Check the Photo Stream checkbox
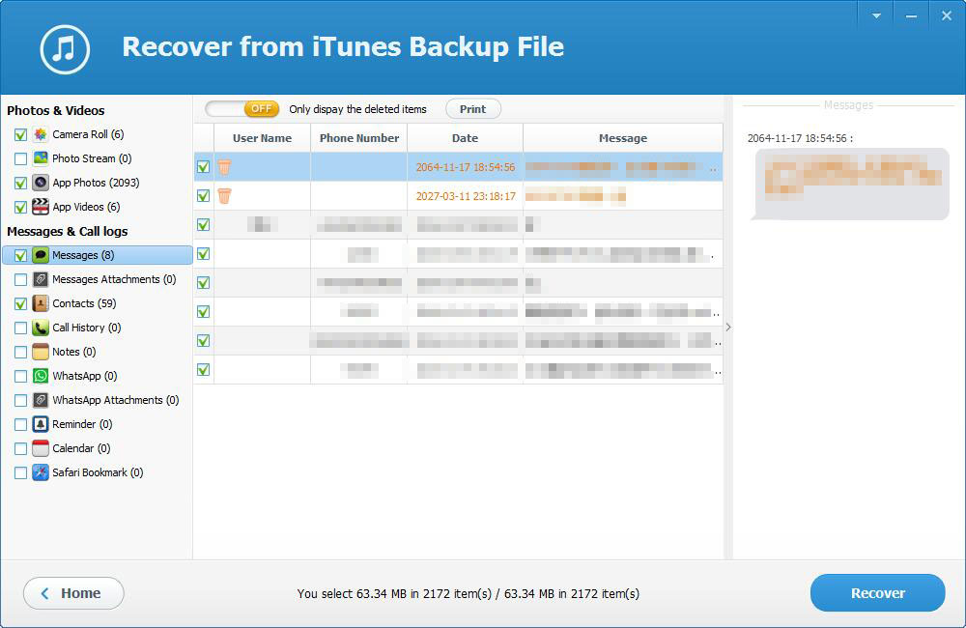 tap(21, 158)
